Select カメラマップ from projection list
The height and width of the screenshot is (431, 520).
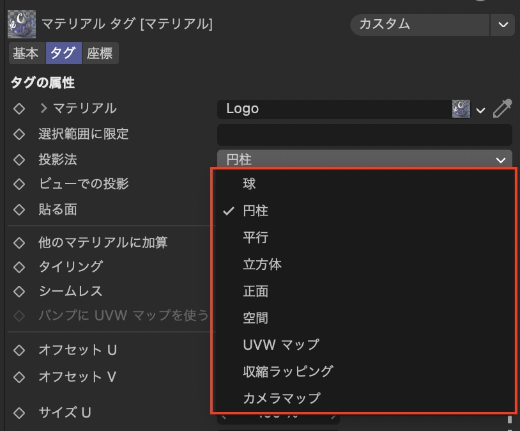pyautogui.click(x=281, y=398)
